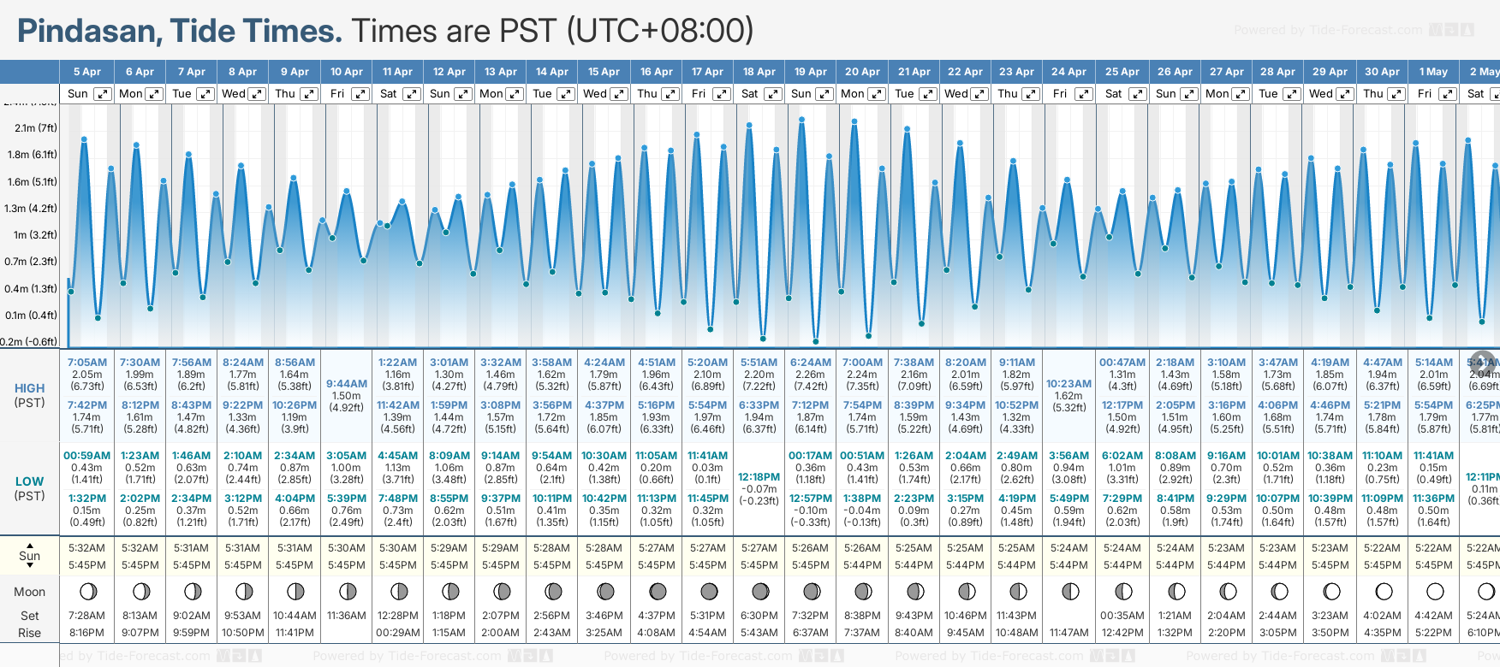The height and width of the screenshot is (667, 1500).
Task: Select the 10 Apr date header
Action: pos(347,72)
